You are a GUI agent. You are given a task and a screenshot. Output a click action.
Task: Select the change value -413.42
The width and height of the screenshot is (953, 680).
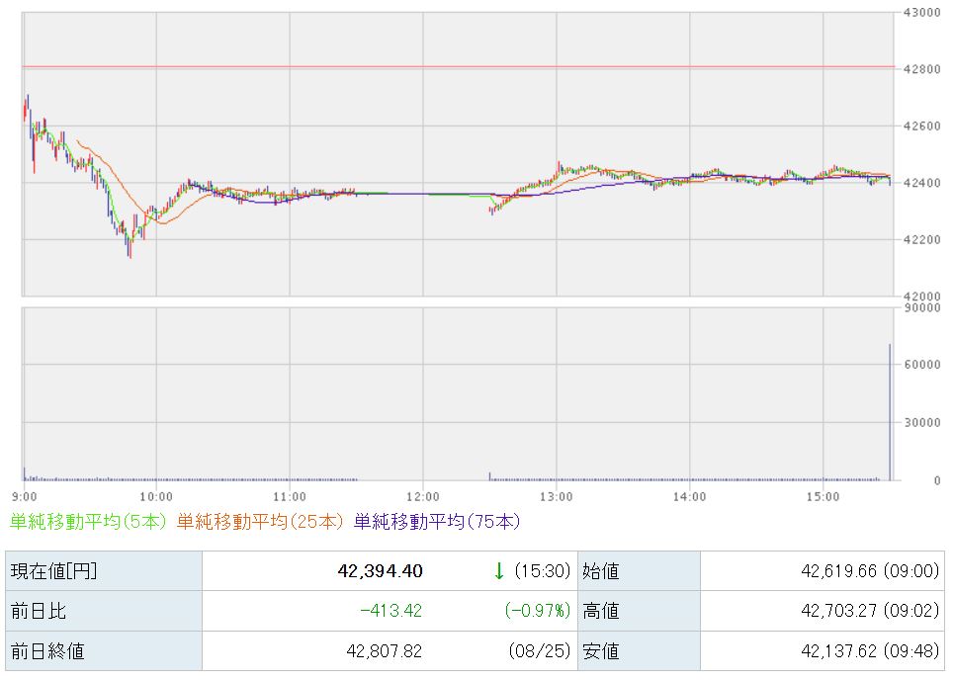point(390,611)
